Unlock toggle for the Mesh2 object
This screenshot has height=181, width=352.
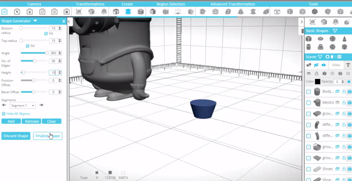click(x=344, y=102)
